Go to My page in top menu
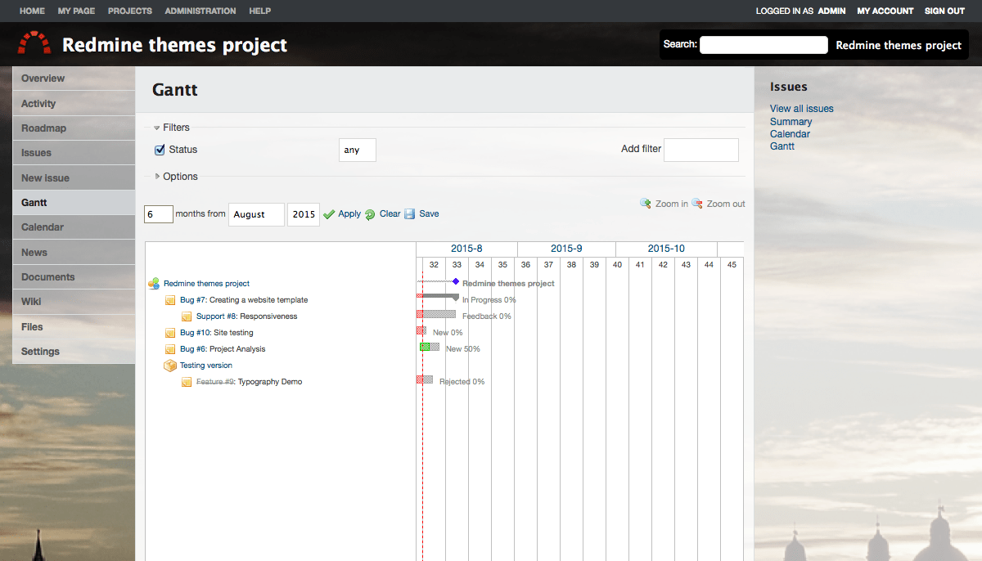Viewport: 982px width, 561px height. [x=76, y=11]
